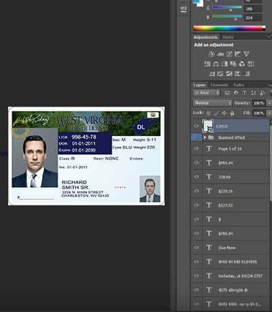Lock transparent pixels for the layer

click(209, 113)
